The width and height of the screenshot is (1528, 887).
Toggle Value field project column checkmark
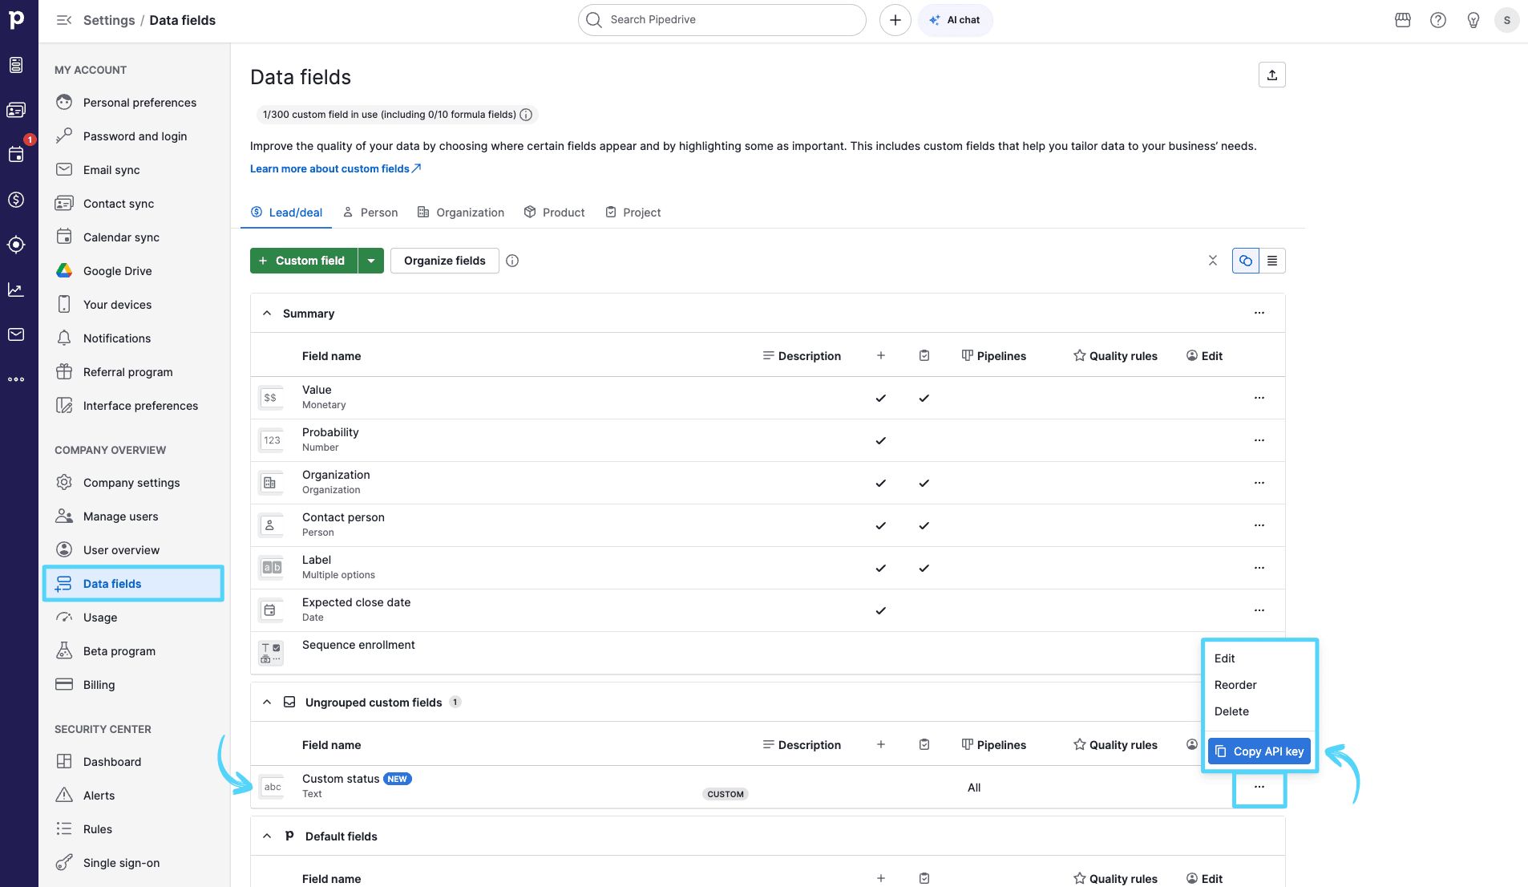click(x=924, y=398)
